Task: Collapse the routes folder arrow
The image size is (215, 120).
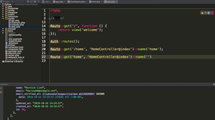Action: (3, 19)
